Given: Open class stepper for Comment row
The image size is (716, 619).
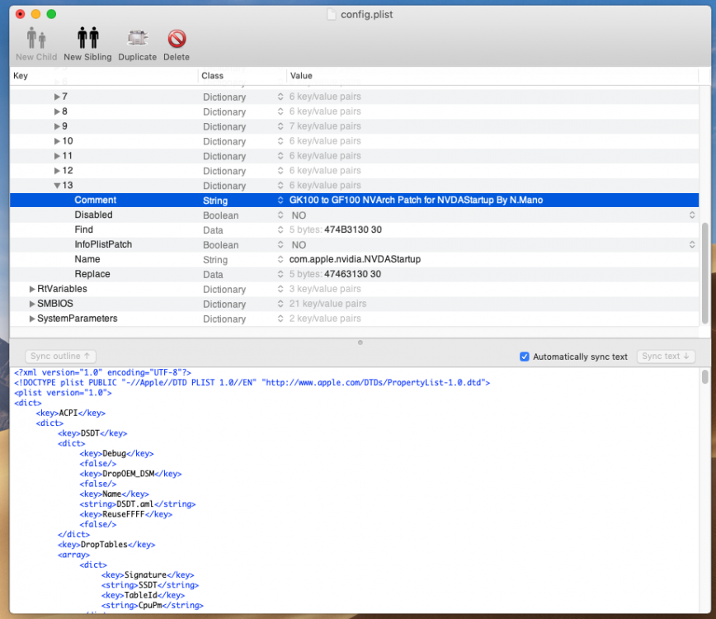Looking at the screenshot, I should click(x=280, y=200).
